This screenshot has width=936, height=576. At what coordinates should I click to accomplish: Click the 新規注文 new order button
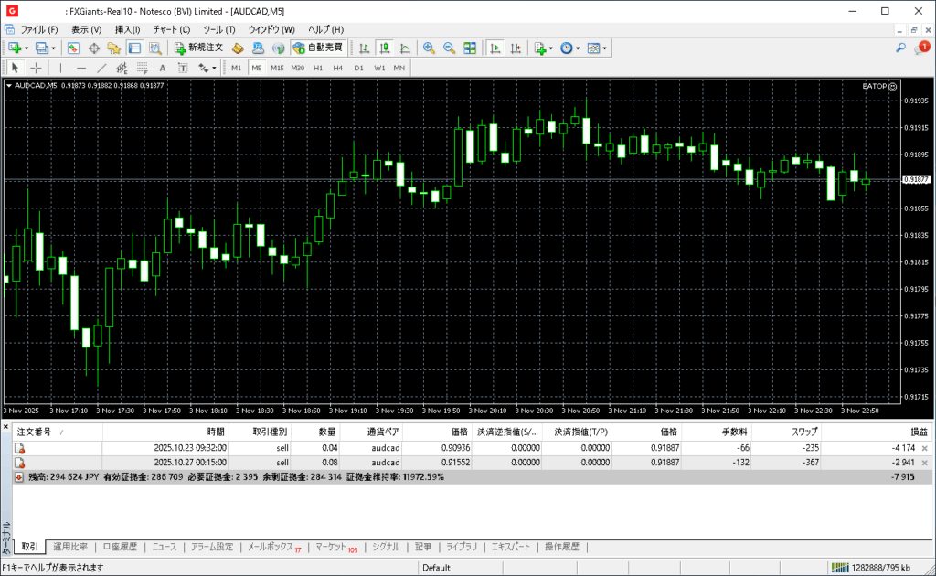198,48
